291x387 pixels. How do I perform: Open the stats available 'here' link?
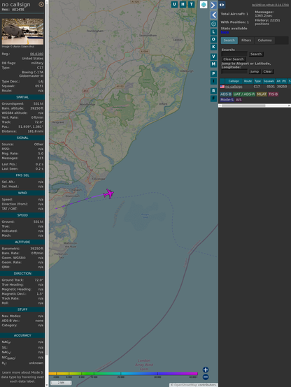click(x=225, y=32)
